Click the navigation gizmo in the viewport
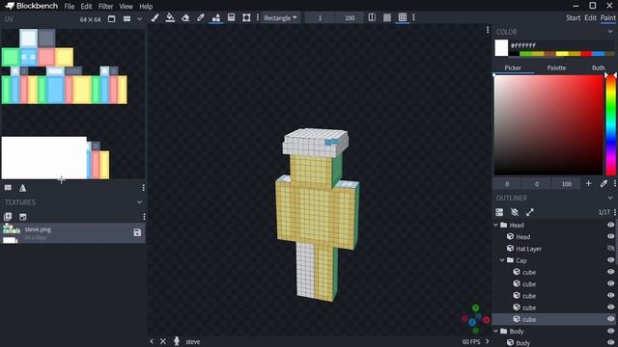This screenshot has width=618, height=347. pyautogui.click(x=476, y=319)
